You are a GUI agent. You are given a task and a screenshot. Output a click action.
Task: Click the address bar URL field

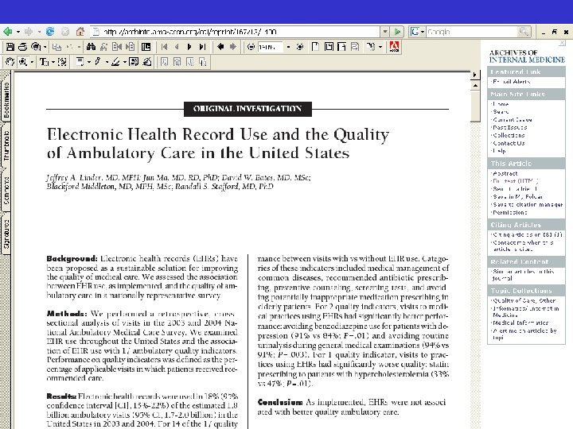tap(236, 32)
